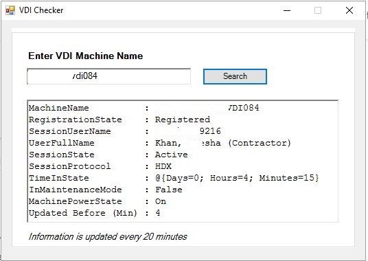Click the SessionProtocol label
This screenshot has width=368, height=261.
(x=70, y=166)
